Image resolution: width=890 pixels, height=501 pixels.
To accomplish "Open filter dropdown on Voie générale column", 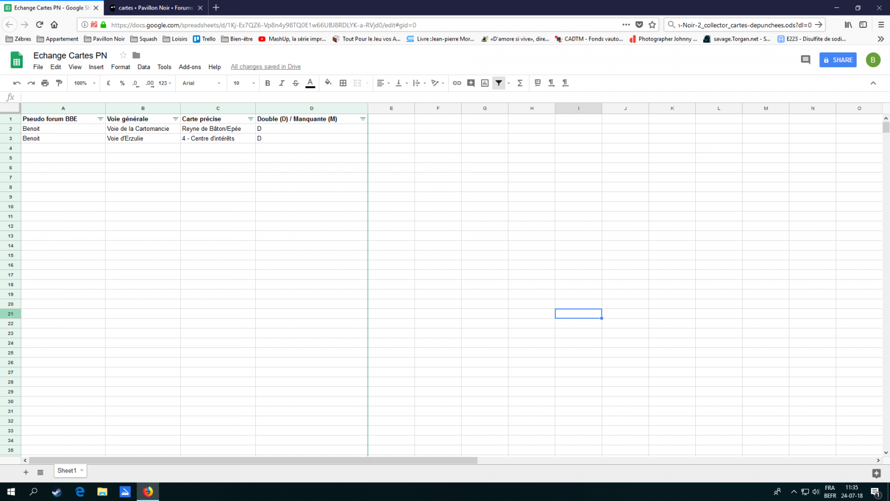I will [175, 119].
